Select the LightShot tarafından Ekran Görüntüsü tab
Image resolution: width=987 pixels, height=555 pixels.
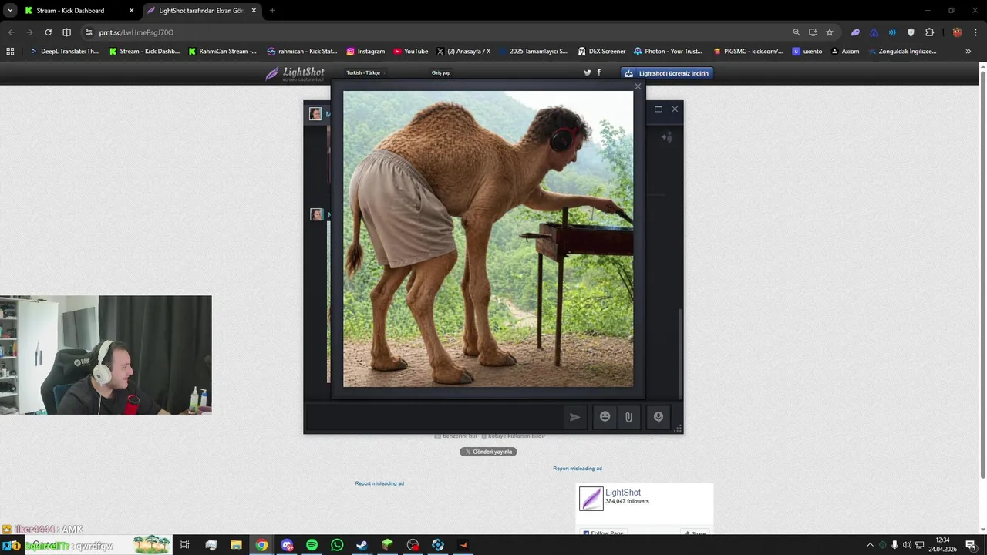(x=201, y=11)
